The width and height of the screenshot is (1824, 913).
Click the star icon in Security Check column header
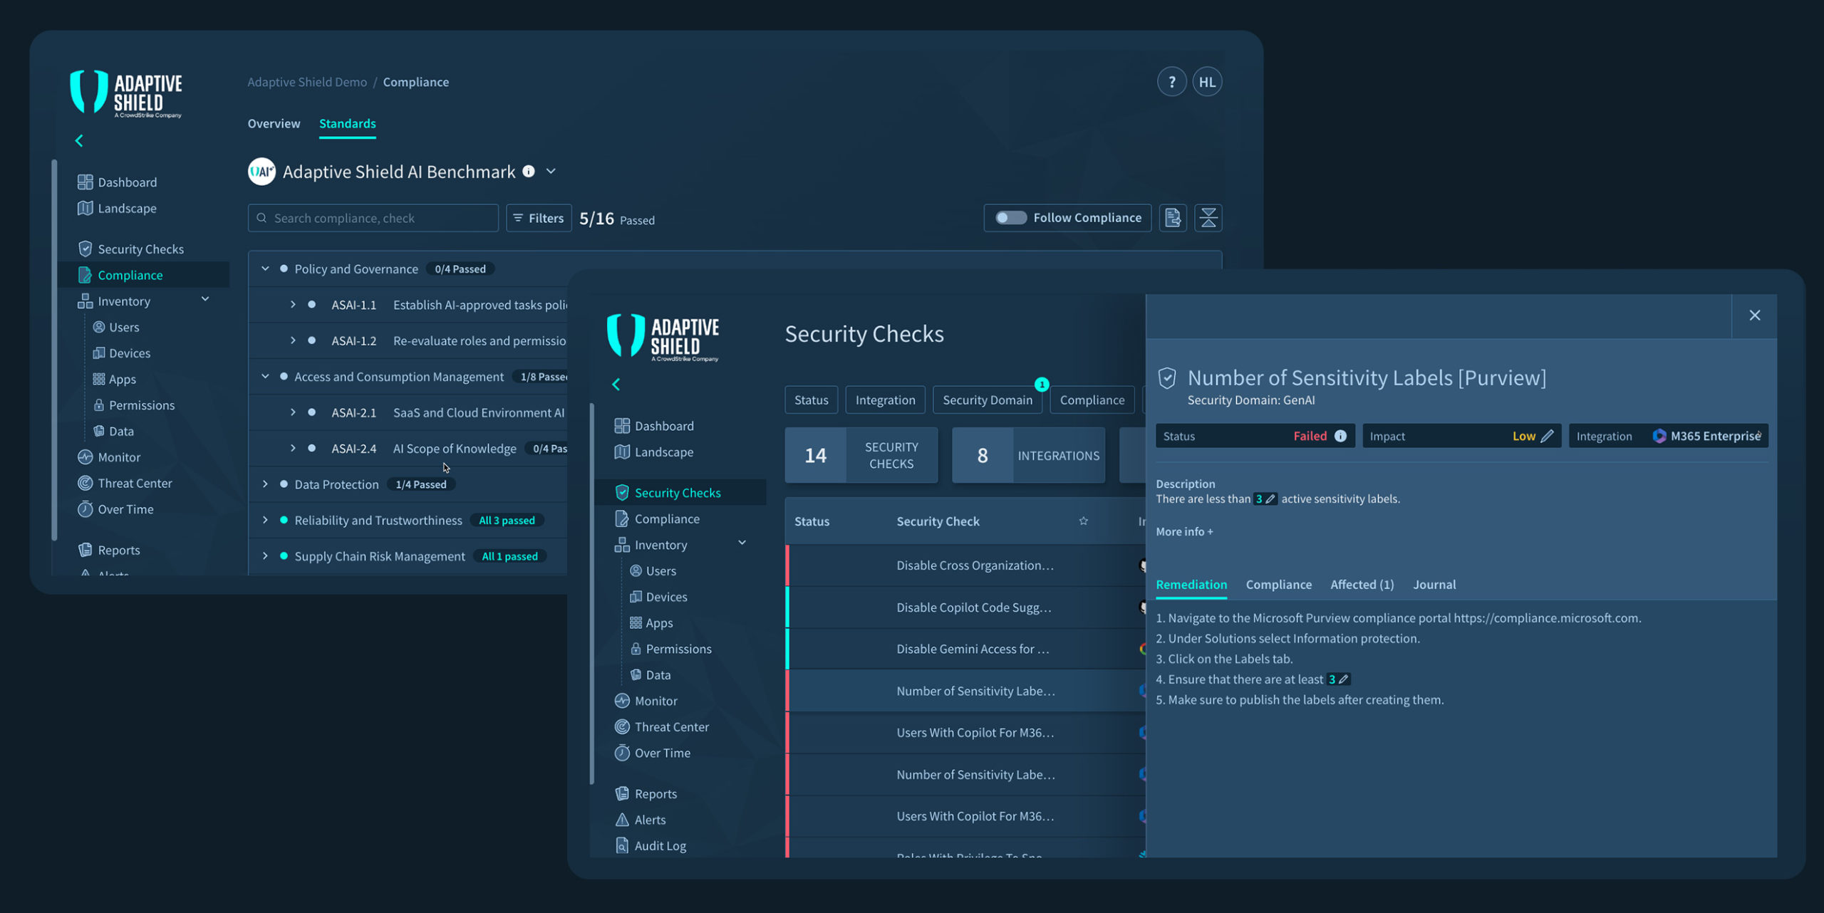pyautogui.click(x=1083, y=521)
